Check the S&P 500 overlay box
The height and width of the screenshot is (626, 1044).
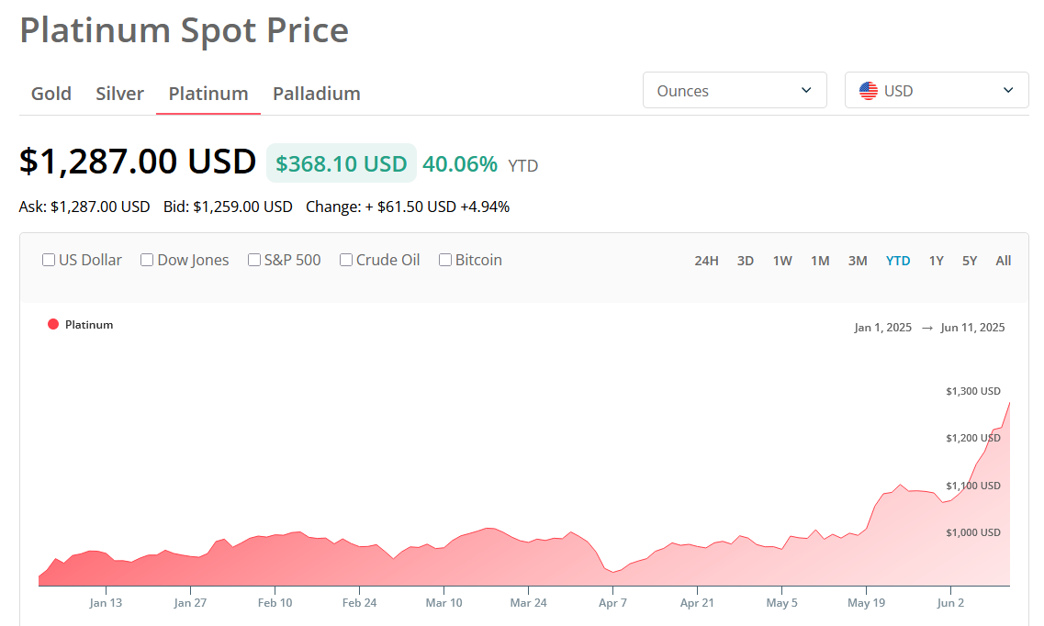click(x=254, y=260)
